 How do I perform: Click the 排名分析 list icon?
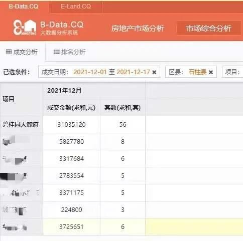point(56,52)
